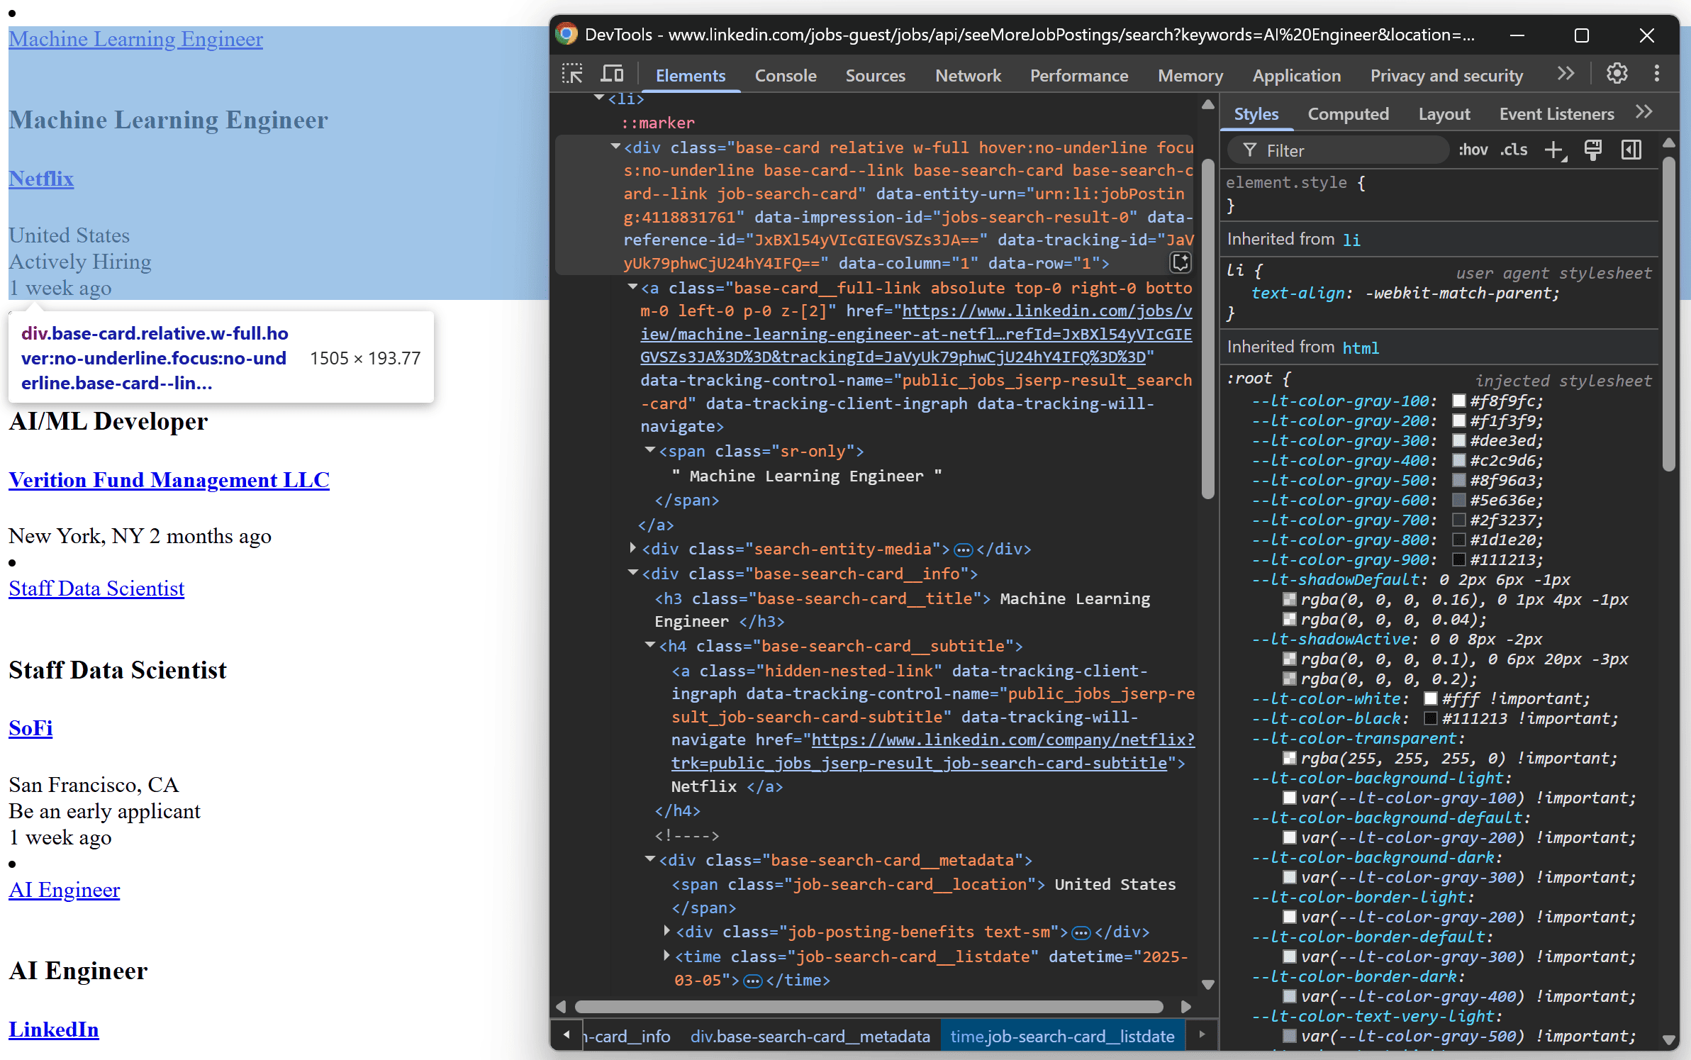Open the Computed styles tab
The width and height of the screenshot is (1691, 1060).
[x=1348, y=113]
